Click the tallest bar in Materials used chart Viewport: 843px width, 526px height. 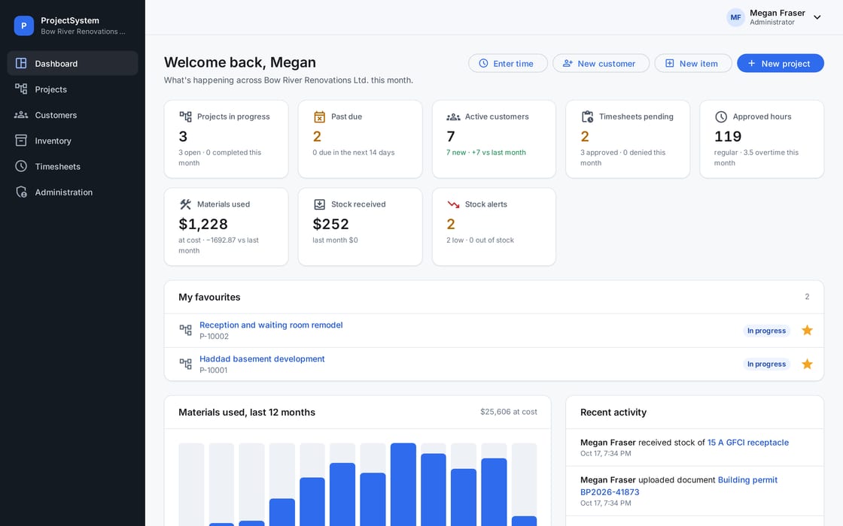(403, 485)
